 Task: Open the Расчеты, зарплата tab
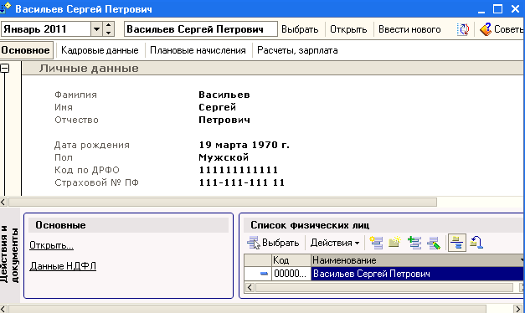tap(297, 50)
